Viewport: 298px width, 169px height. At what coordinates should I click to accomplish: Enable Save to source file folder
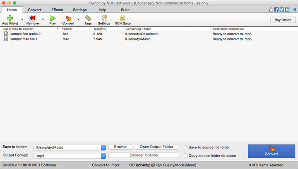pyautogui.click(x=186, y=147)
